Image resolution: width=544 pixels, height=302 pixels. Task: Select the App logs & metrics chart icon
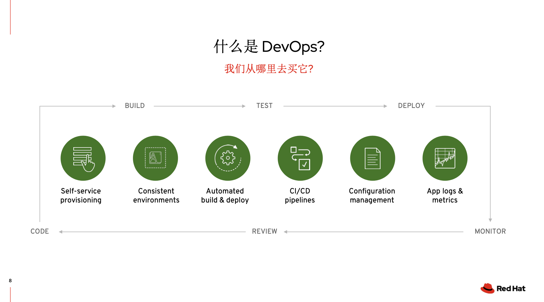pos(445,158)
